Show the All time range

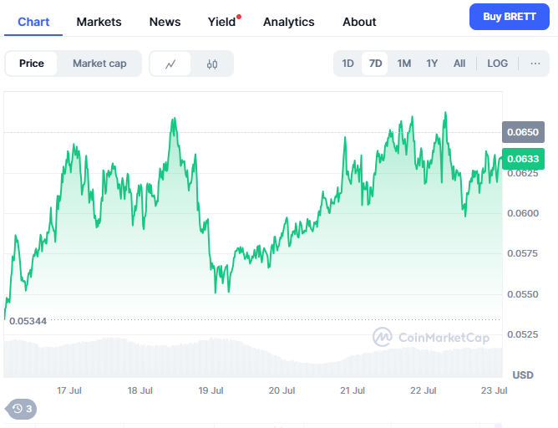pos(459,63)
